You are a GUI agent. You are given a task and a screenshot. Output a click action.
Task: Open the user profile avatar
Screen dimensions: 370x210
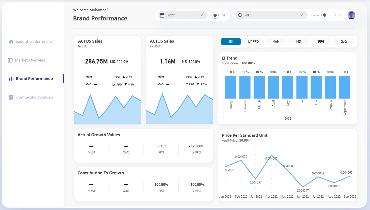pyautogui.click(x=351, y=15)
